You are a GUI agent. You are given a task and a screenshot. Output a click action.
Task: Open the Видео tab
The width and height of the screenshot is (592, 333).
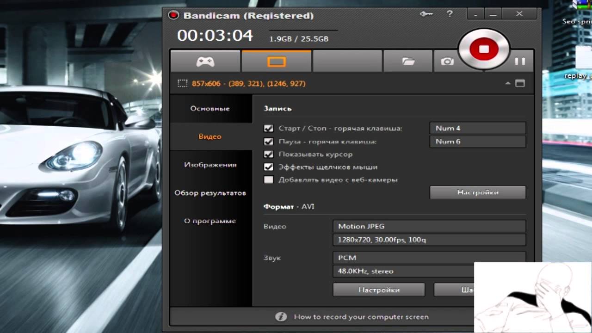click(210, 136)
